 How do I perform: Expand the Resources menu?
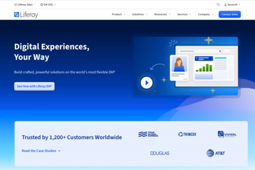(x=162, y=14)
